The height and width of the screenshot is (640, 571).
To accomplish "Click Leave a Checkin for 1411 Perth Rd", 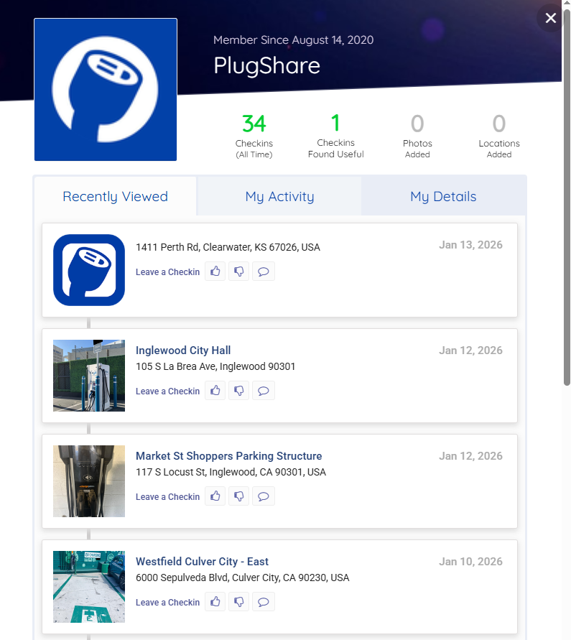I will point(167,272).
